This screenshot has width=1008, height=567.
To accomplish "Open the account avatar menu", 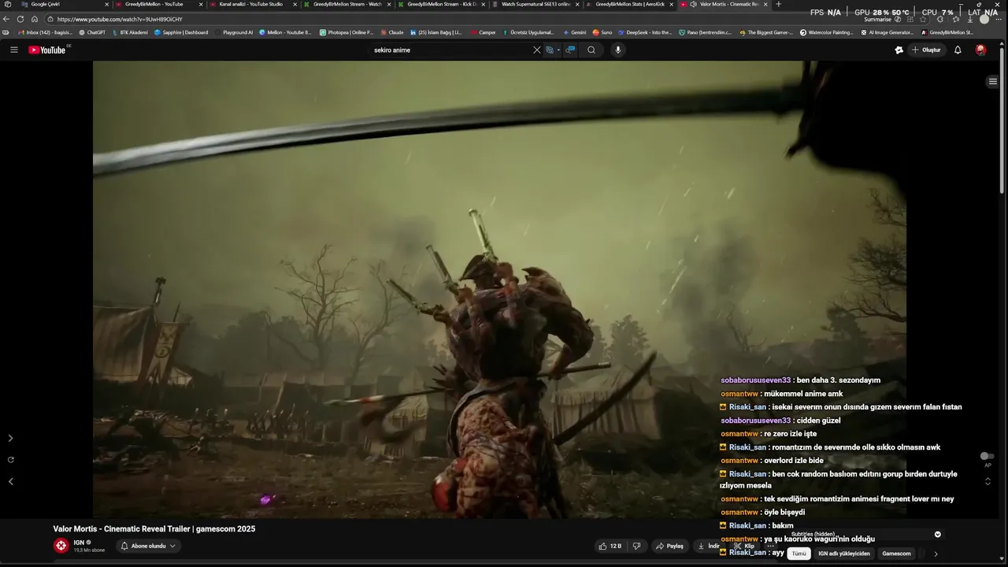I will click(980, 50).
